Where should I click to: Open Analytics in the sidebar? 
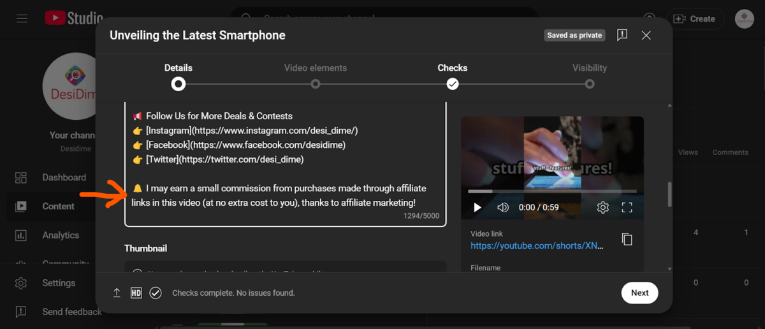pyautogui.click(x=61, y=235)
